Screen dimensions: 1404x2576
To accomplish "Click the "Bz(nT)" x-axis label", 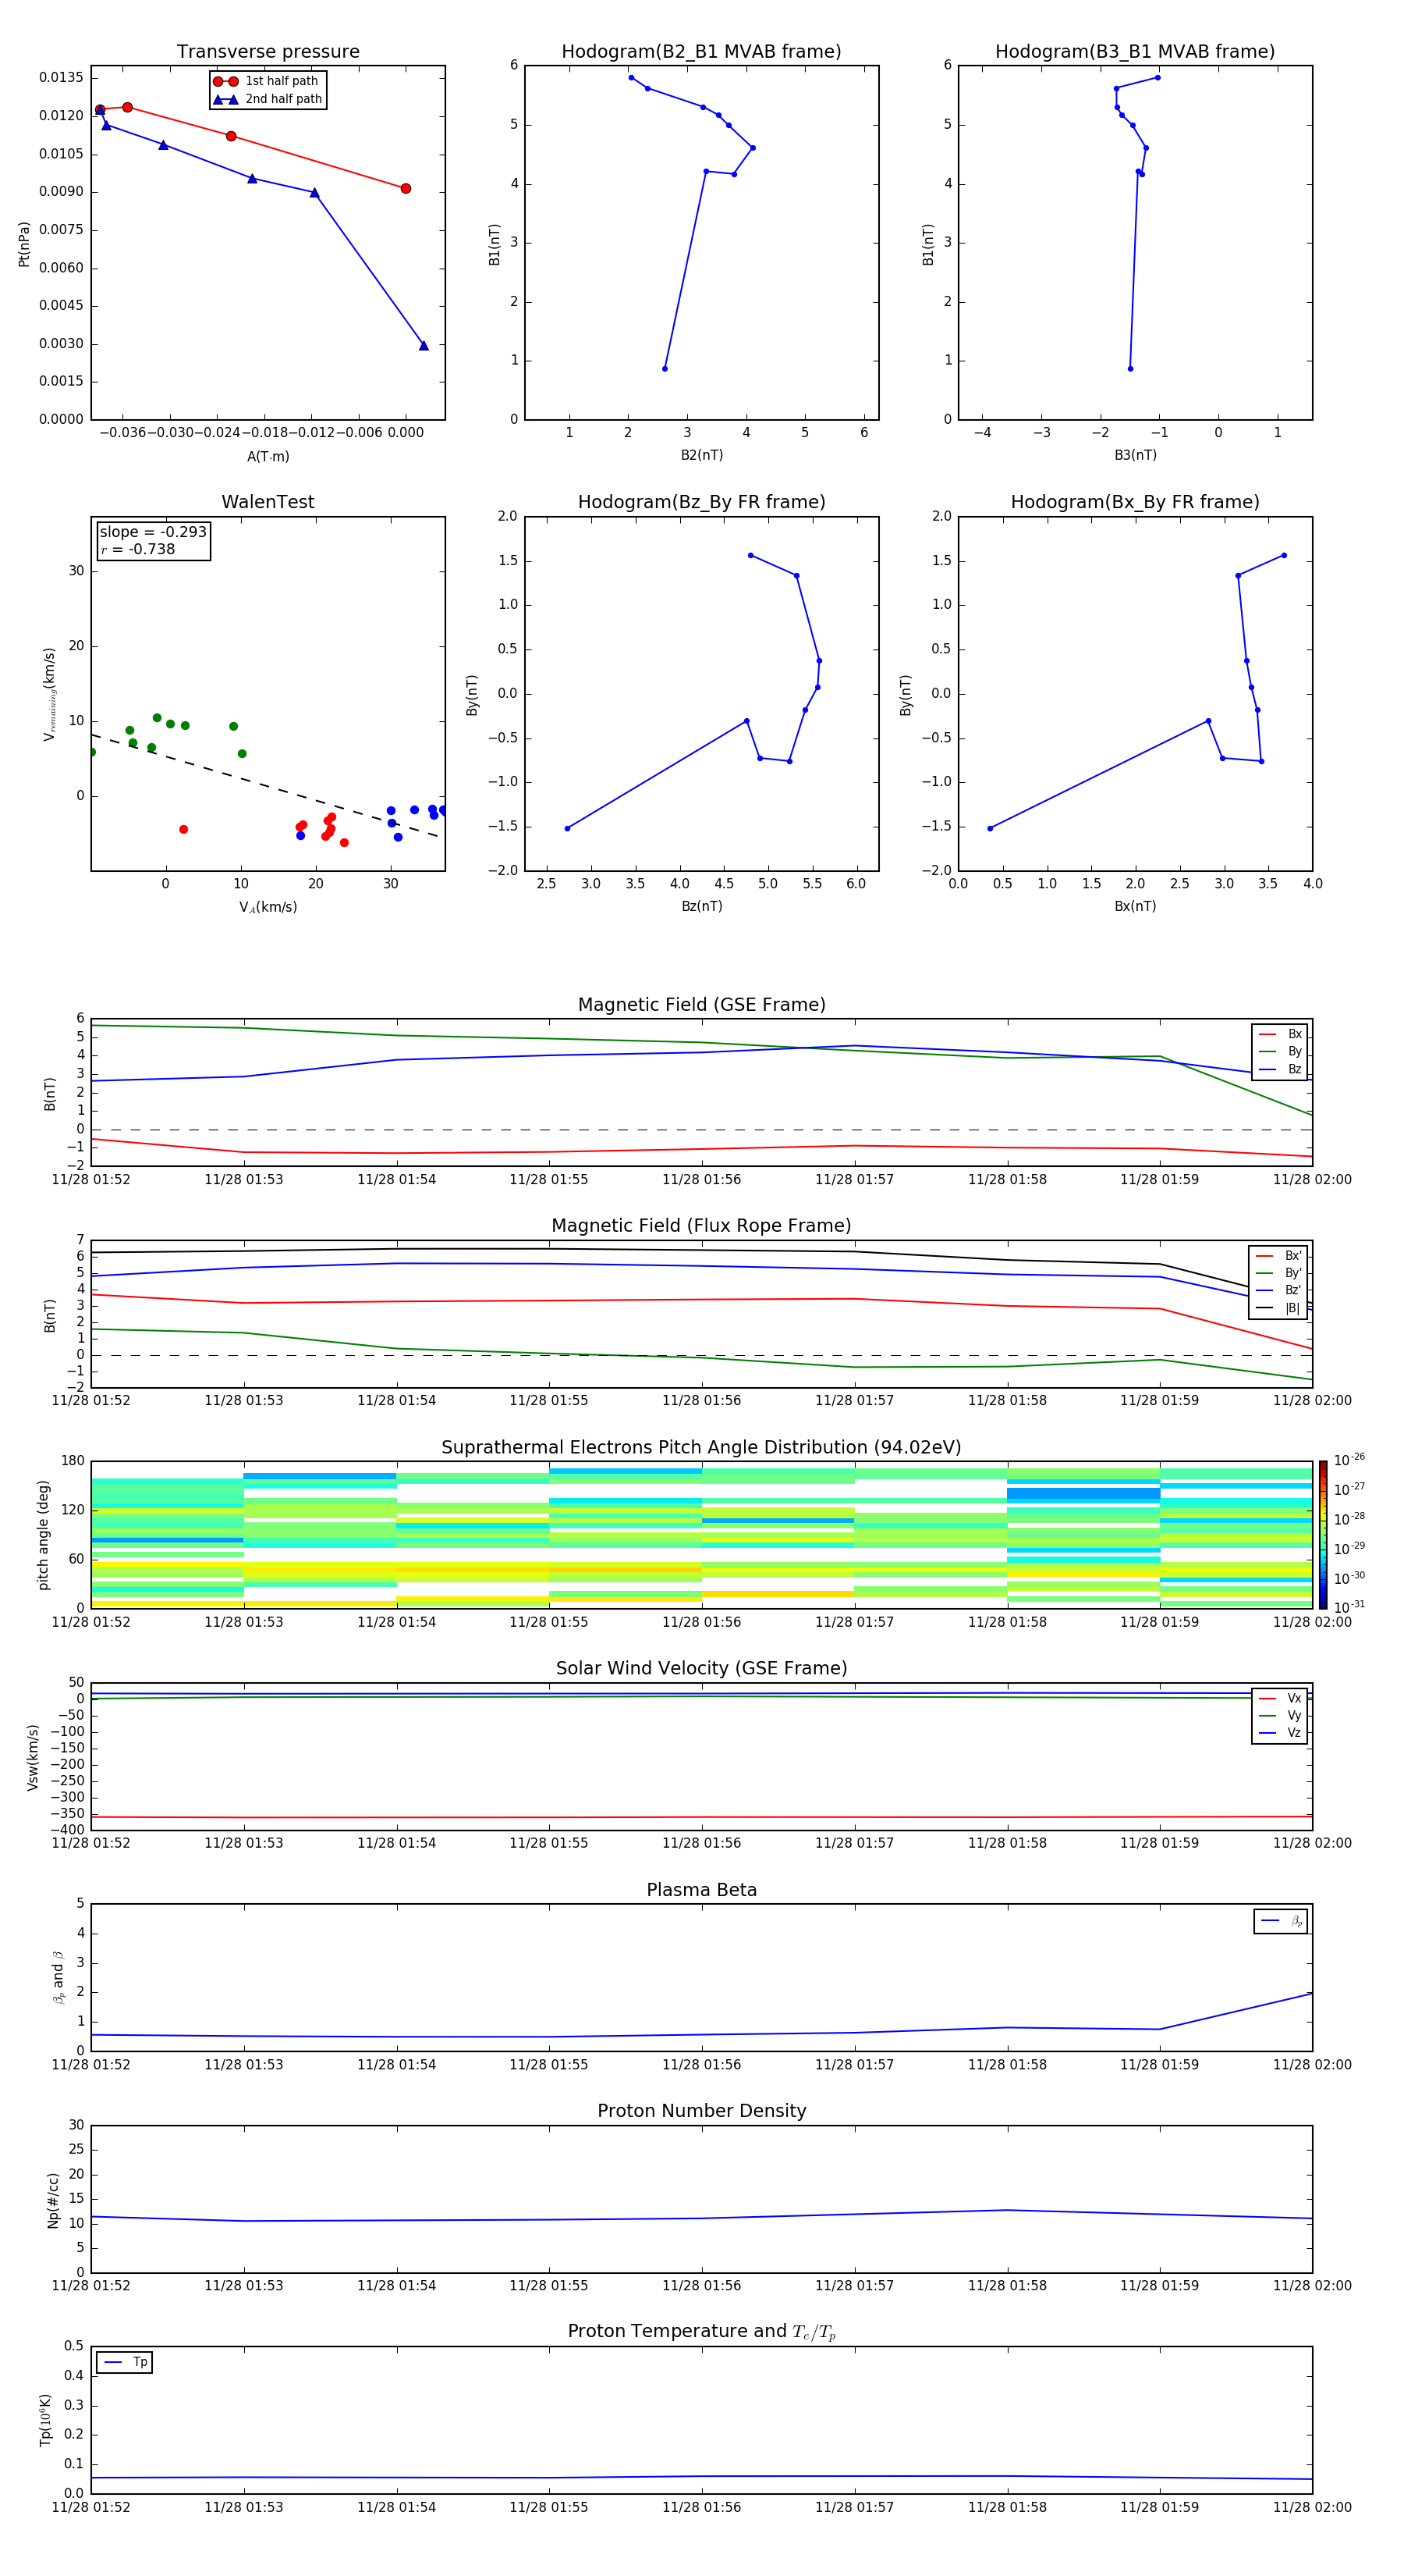I will (x=701, y=906).
